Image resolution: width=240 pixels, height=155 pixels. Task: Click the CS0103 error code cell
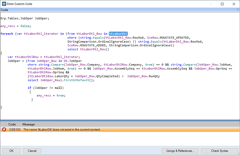click(x=15, y=130)
